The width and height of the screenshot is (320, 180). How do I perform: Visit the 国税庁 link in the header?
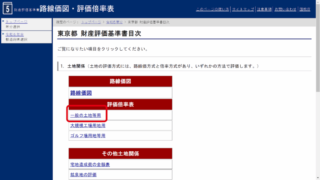click(x=304, y=9)
